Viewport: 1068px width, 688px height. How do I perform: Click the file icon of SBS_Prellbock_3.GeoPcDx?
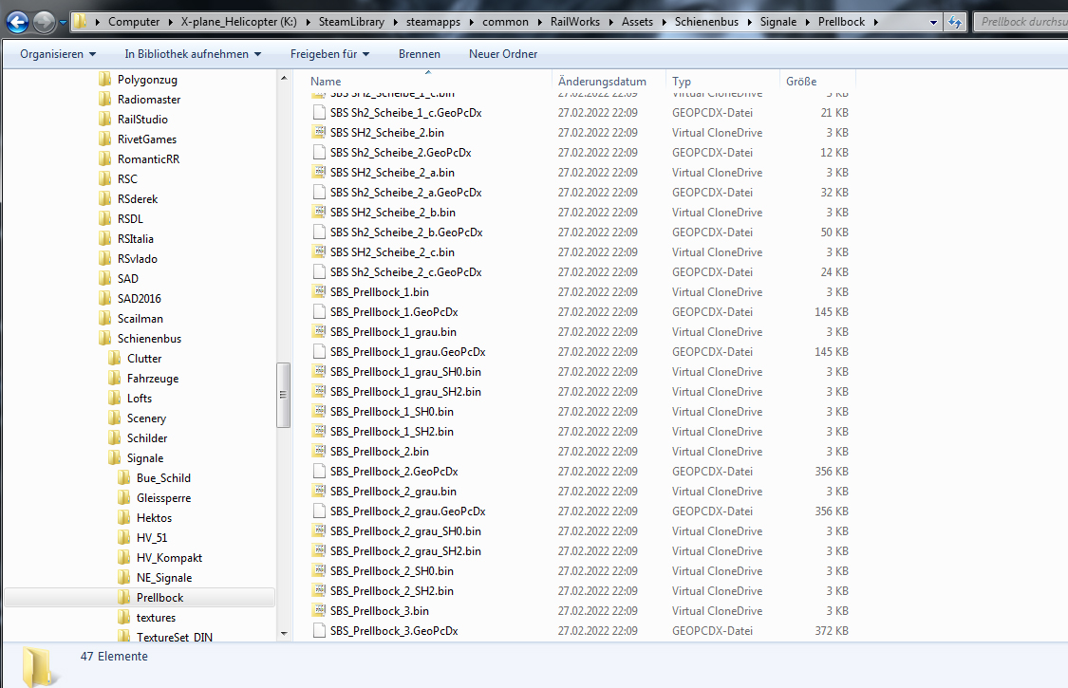coord(319,631)
